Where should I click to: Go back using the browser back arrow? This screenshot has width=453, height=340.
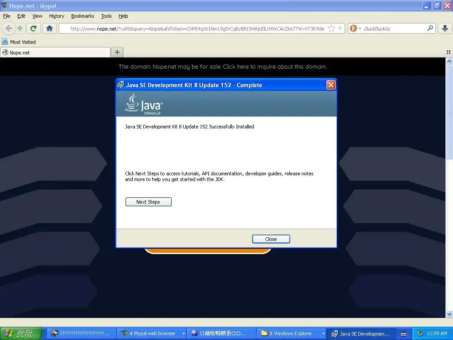9,28
